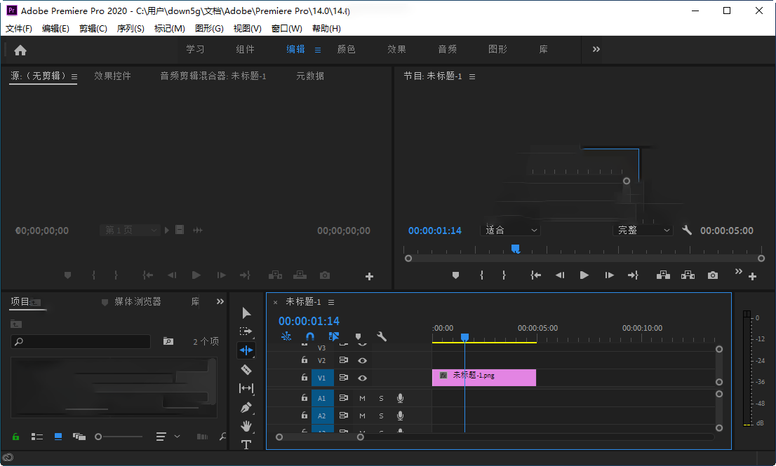Adjust Project panel thumbnail zoom slider
This screenshot has height=466, width=776.
click(119, 437)
